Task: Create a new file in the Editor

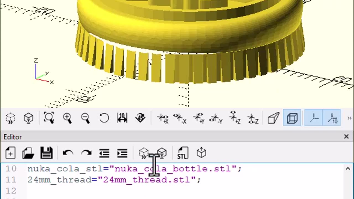Action: pyautogui.click(x=10, y=153)
